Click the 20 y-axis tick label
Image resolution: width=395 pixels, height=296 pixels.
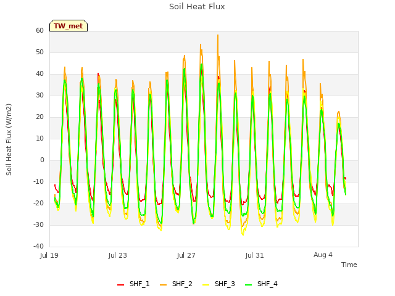coord(39,117)
